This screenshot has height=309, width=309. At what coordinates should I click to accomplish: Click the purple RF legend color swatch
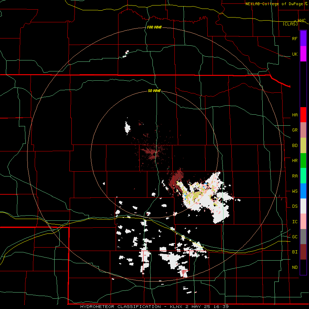pos(303,38)
